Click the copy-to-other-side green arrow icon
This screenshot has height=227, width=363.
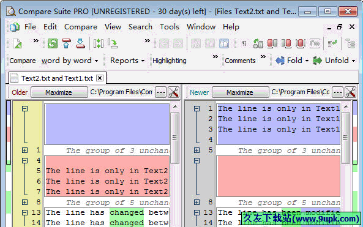113,43
